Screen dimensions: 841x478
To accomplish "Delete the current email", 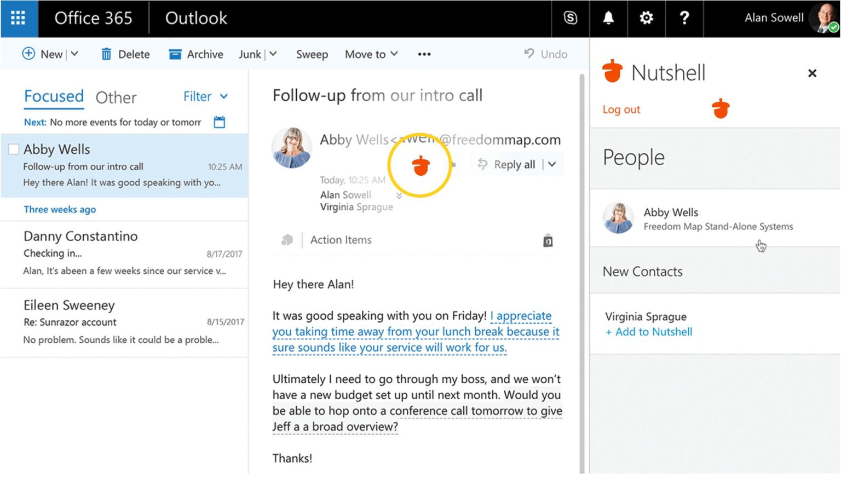I will point(125,54).
